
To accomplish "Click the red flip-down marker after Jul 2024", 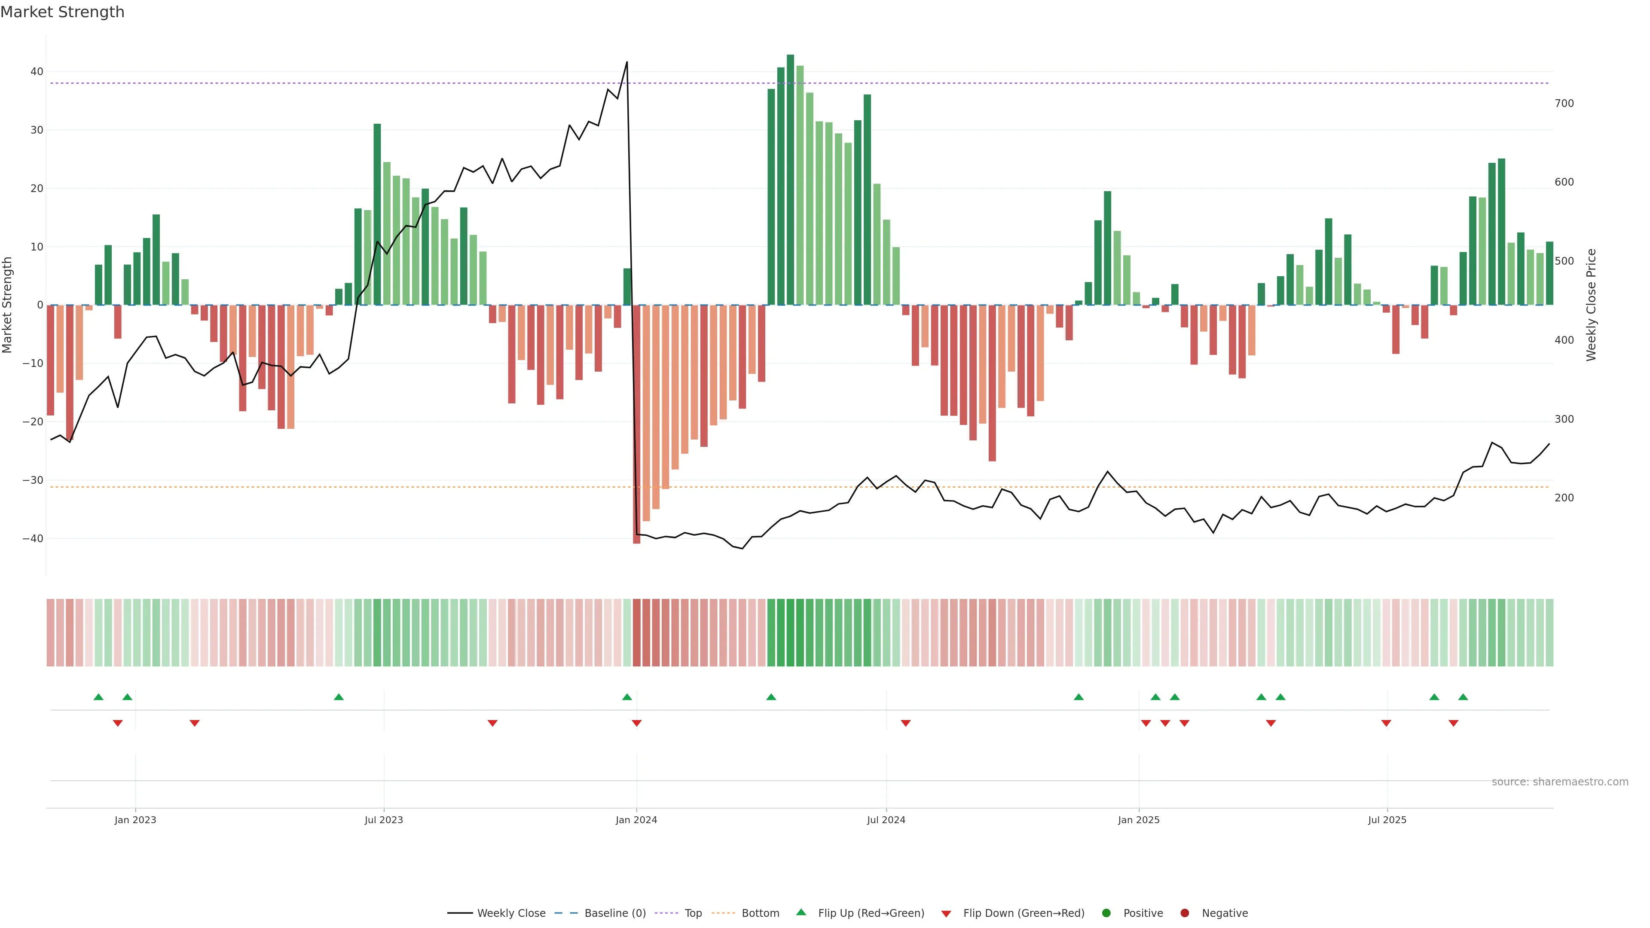I will pyautogui.click(x=906, y=723).
